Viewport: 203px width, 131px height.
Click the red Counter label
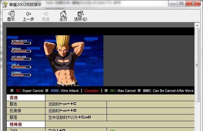[92, 91]
